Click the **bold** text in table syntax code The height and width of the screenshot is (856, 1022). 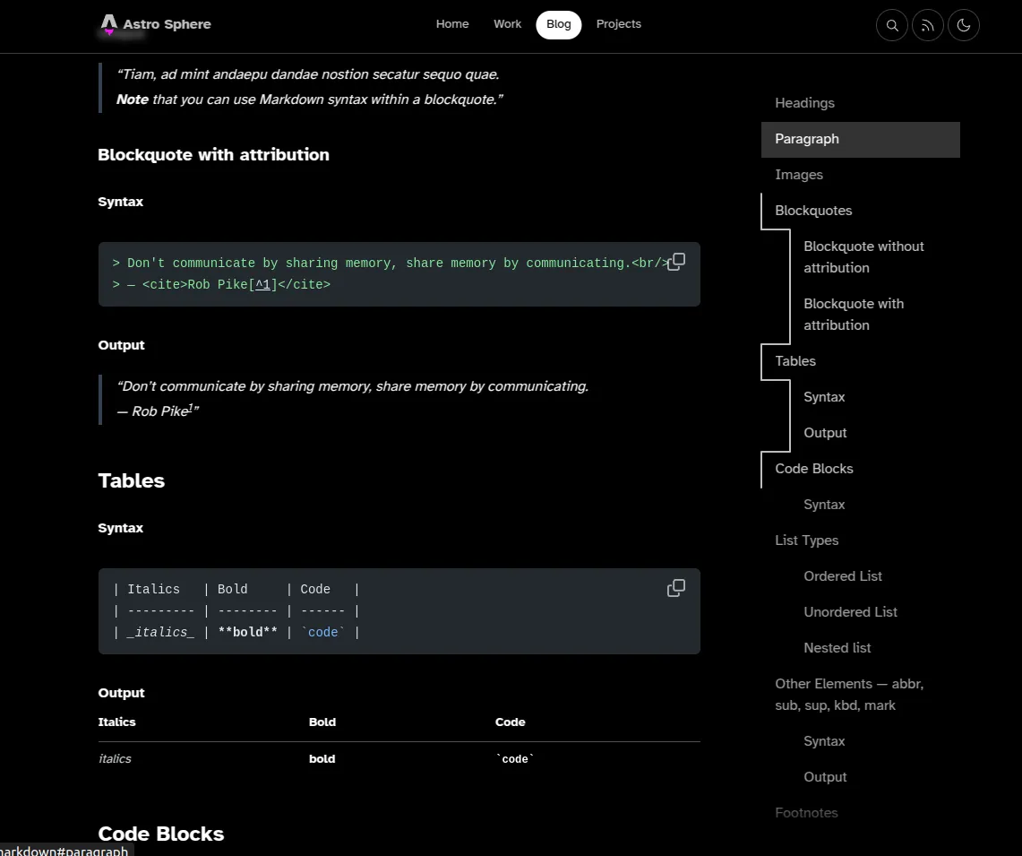pyautogui.click(x=248, y=632)
